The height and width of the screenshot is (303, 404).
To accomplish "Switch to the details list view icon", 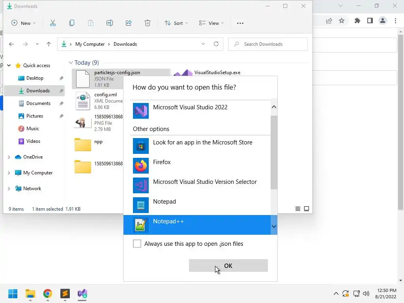I will coord(297,209).
